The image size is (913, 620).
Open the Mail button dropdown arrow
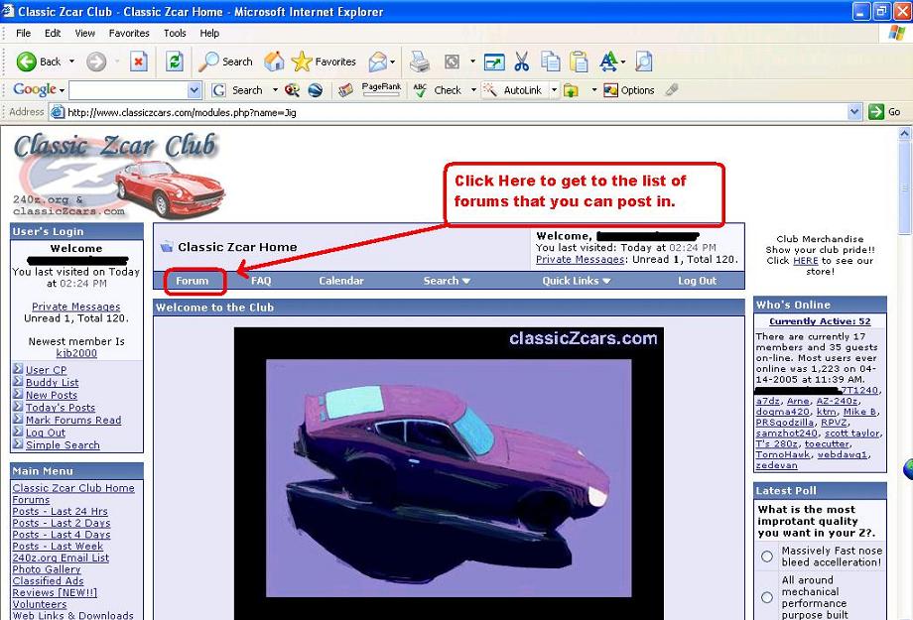[392, 62]
